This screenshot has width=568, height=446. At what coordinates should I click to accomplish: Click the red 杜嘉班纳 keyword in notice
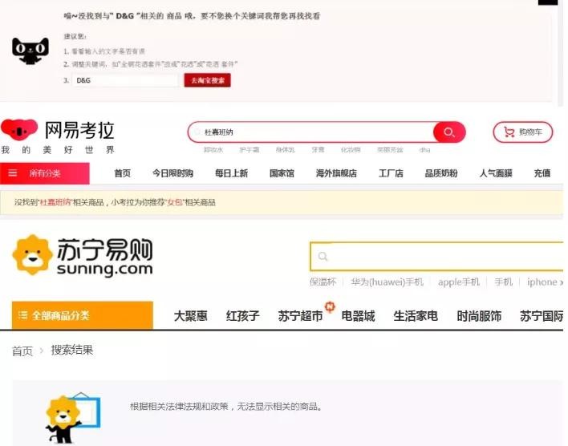click(x=55, y=202)
